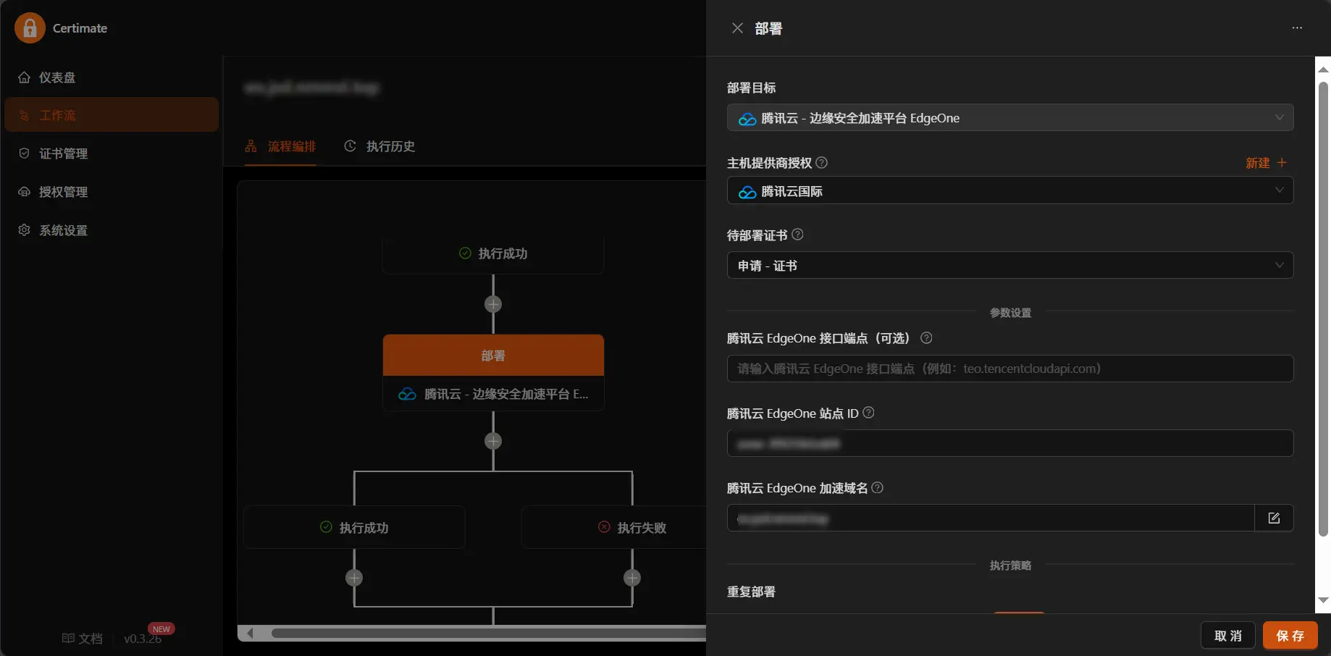
Task: Click edit icon beside 加速域名 field
Action: (x=1274, y=518)
